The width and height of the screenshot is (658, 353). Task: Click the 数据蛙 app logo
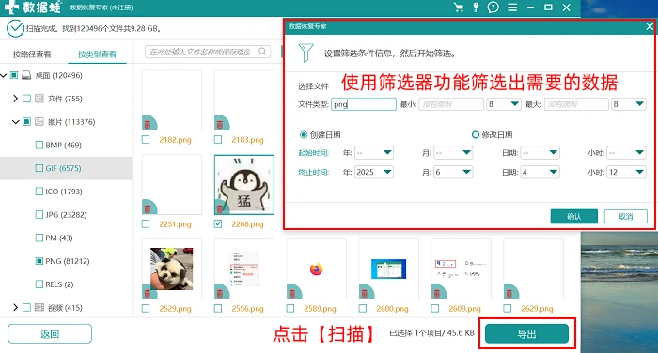point(33,8)
